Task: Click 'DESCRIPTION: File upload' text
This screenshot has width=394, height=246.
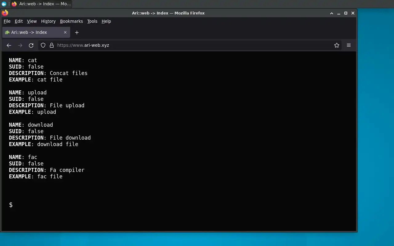Action: pos(46,105)
